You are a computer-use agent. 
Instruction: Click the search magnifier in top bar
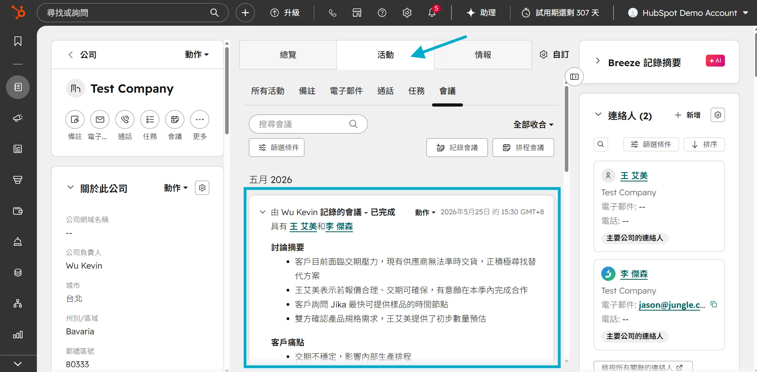click(x=214, y=13)
